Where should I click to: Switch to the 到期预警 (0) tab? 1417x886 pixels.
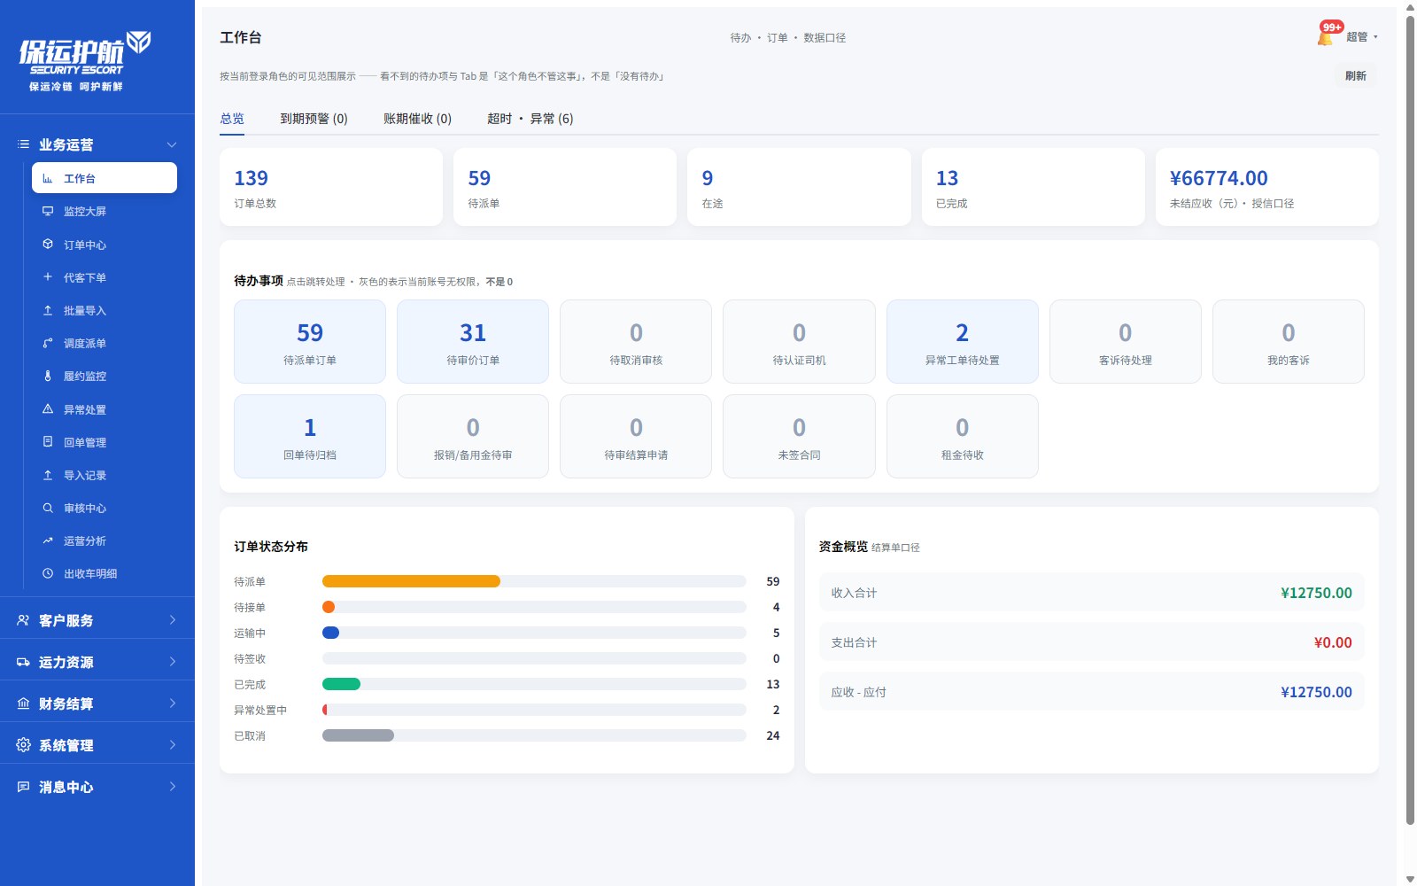pos(314,119)
